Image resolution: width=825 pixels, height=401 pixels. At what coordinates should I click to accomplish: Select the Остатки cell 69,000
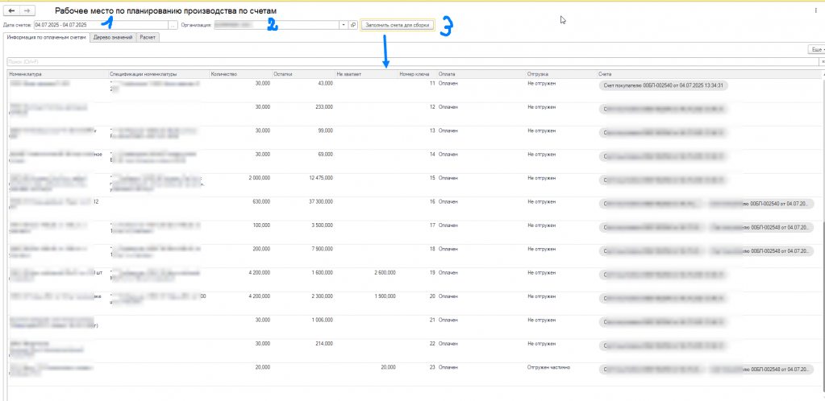(x=325, y=155)
